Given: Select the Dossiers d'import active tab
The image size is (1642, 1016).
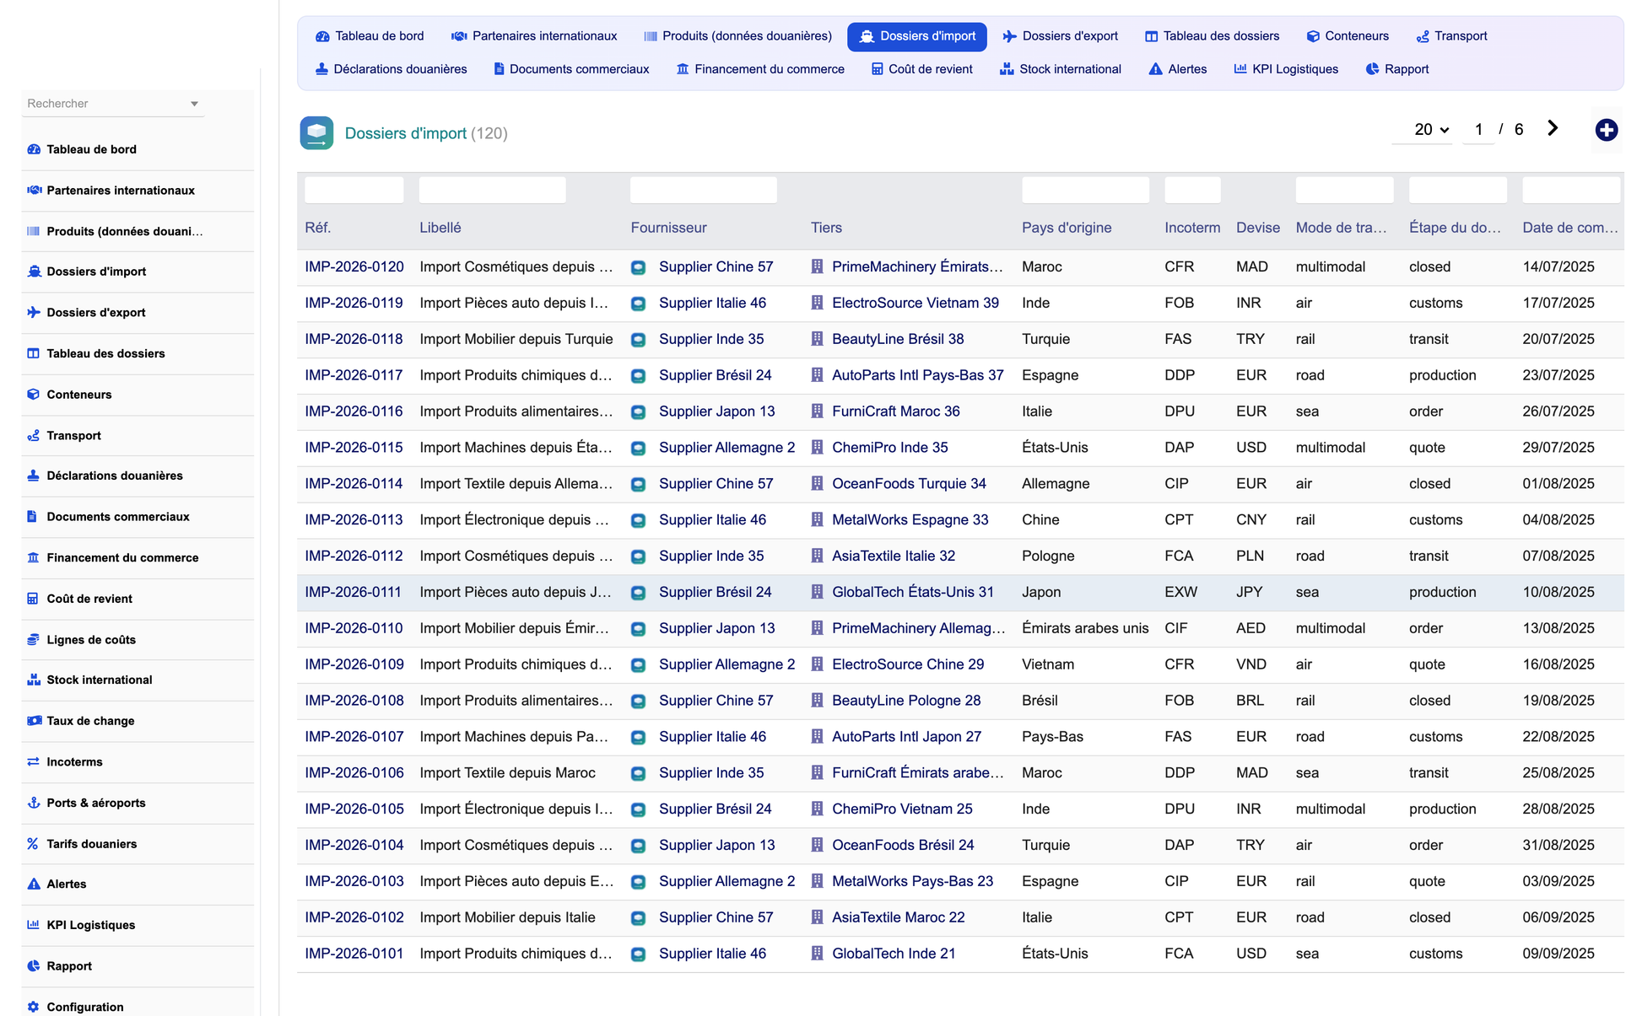Looking at the screenshot, I should (x=917, y=36).
